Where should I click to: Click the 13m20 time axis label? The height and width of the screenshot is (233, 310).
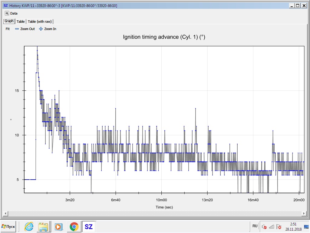[x=207, y=200]
